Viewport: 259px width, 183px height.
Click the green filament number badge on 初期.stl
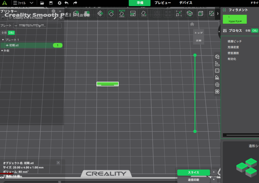coord(58,45)
